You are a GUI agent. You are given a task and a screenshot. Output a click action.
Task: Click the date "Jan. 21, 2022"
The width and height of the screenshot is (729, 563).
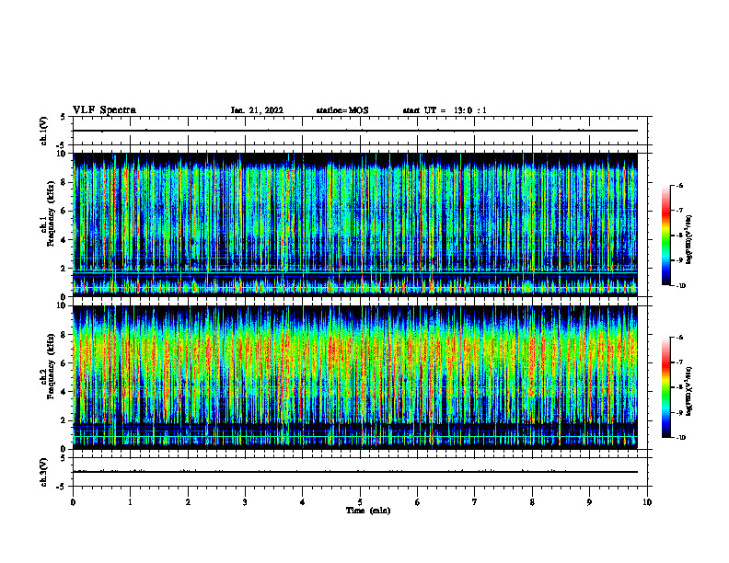(257, 110)
